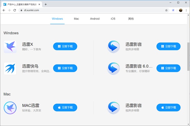Open the browser profile avatar
The width and height of the screenshot is (190, 126).
point(181,10)
